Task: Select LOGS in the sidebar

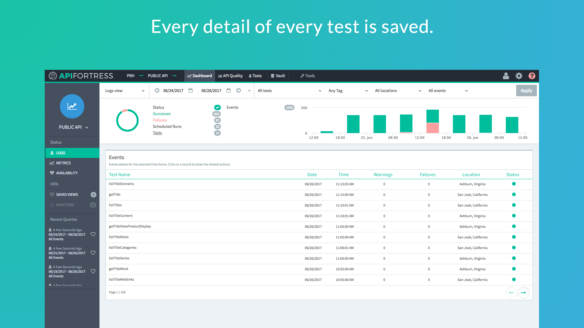Action: coord(72,153)
